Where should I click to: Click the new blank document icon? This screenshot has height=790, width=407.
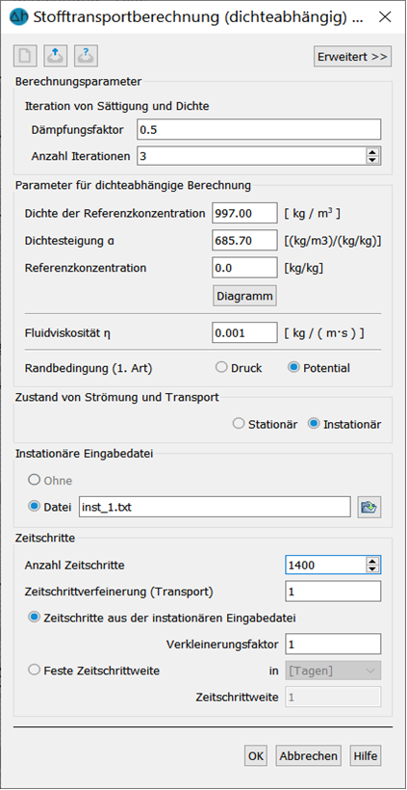coord(25,57)
